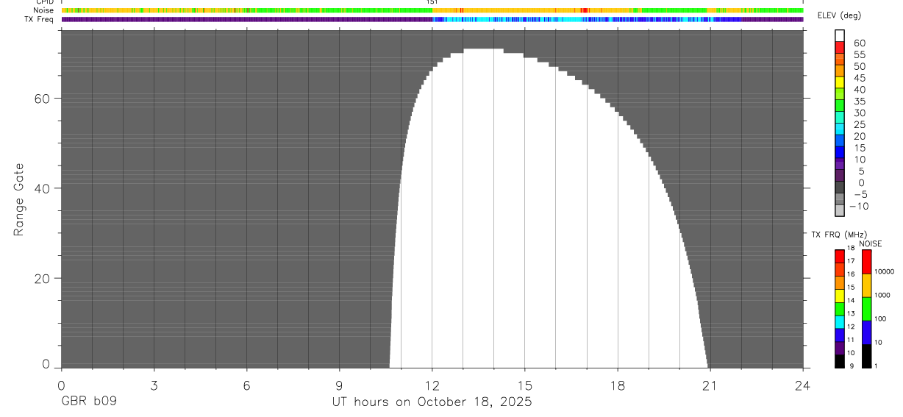
Task: Click the x-axis tick label '21'
Action: 710,385
